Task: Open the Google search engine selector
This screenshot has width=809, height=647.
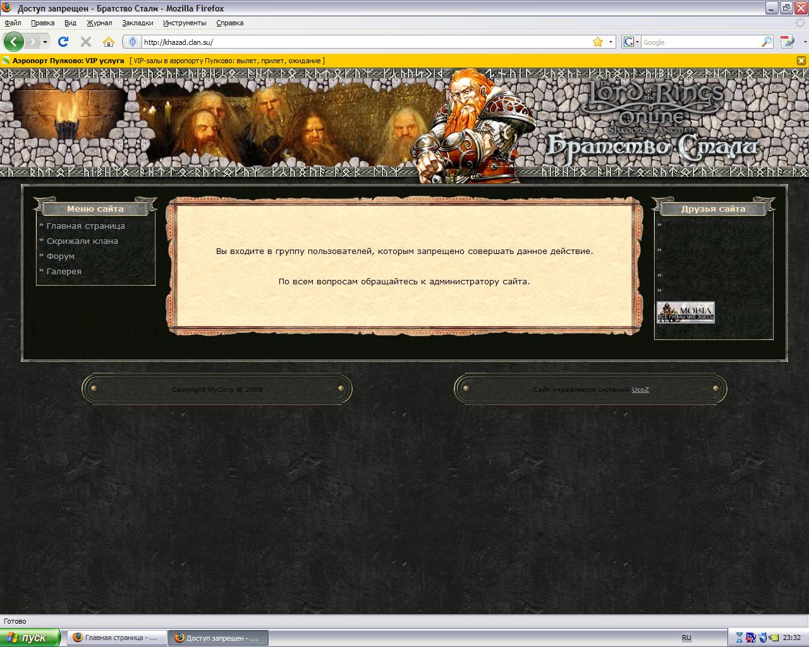Action: [x=631, y=42]
